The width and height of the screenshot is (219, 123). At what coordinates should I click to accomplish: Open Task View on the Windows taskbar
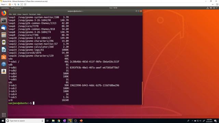[x=47, y=121]
